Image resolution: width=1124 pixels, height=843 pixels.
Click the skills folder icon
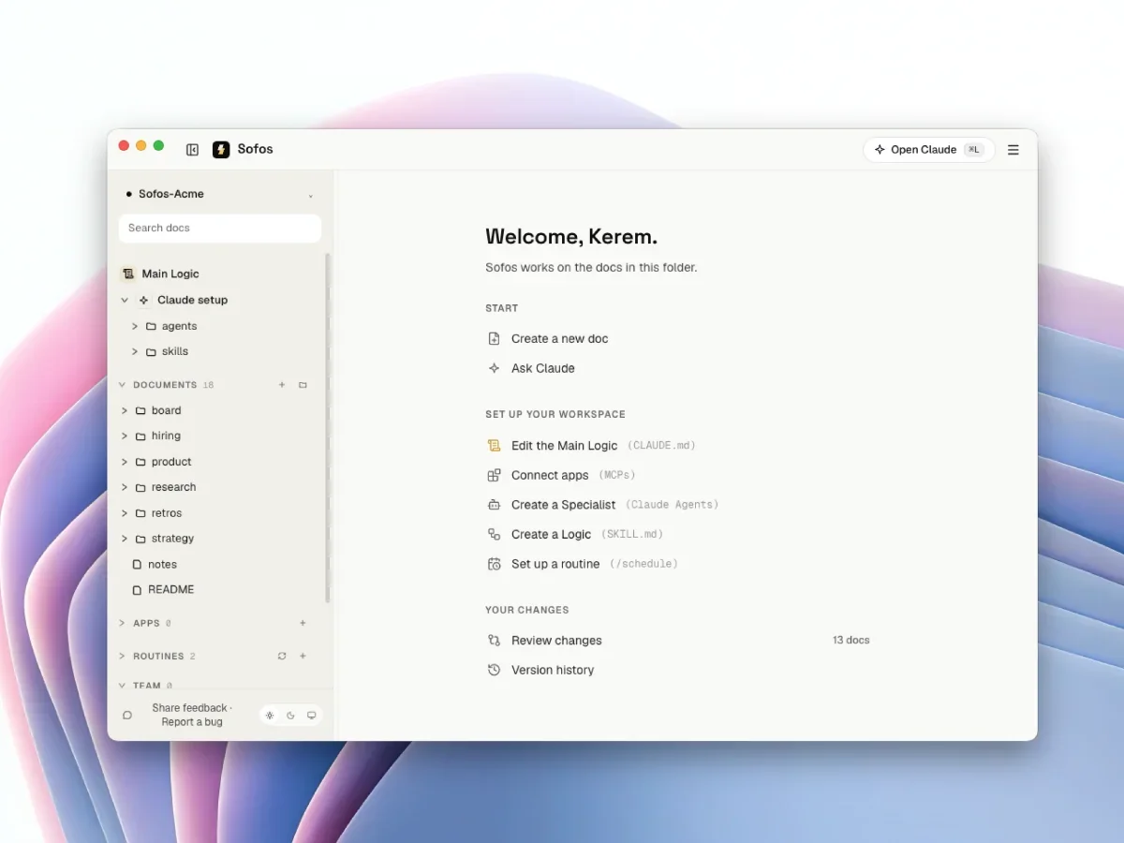(x=151, y=351)
